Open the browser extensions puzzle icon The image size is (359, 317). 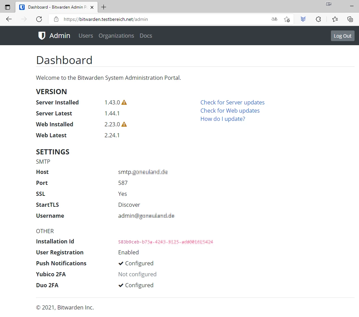point(318,19)
